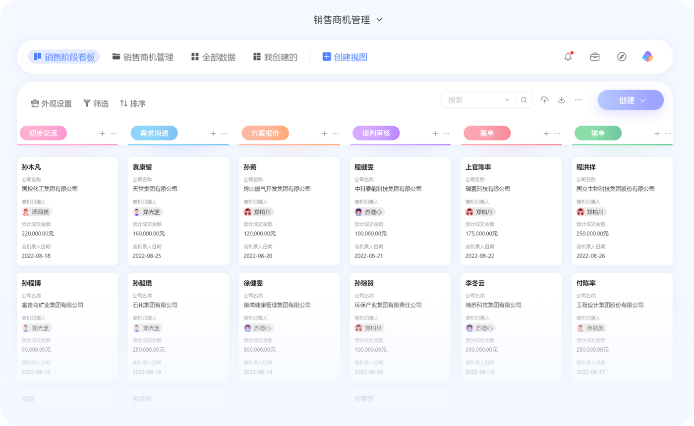Switch to 全部数据 view tab
This screenshot has height=426, width=694.
213,57
